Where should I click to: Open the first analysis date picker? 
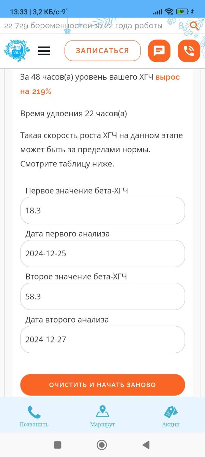[x=102, y=254]
